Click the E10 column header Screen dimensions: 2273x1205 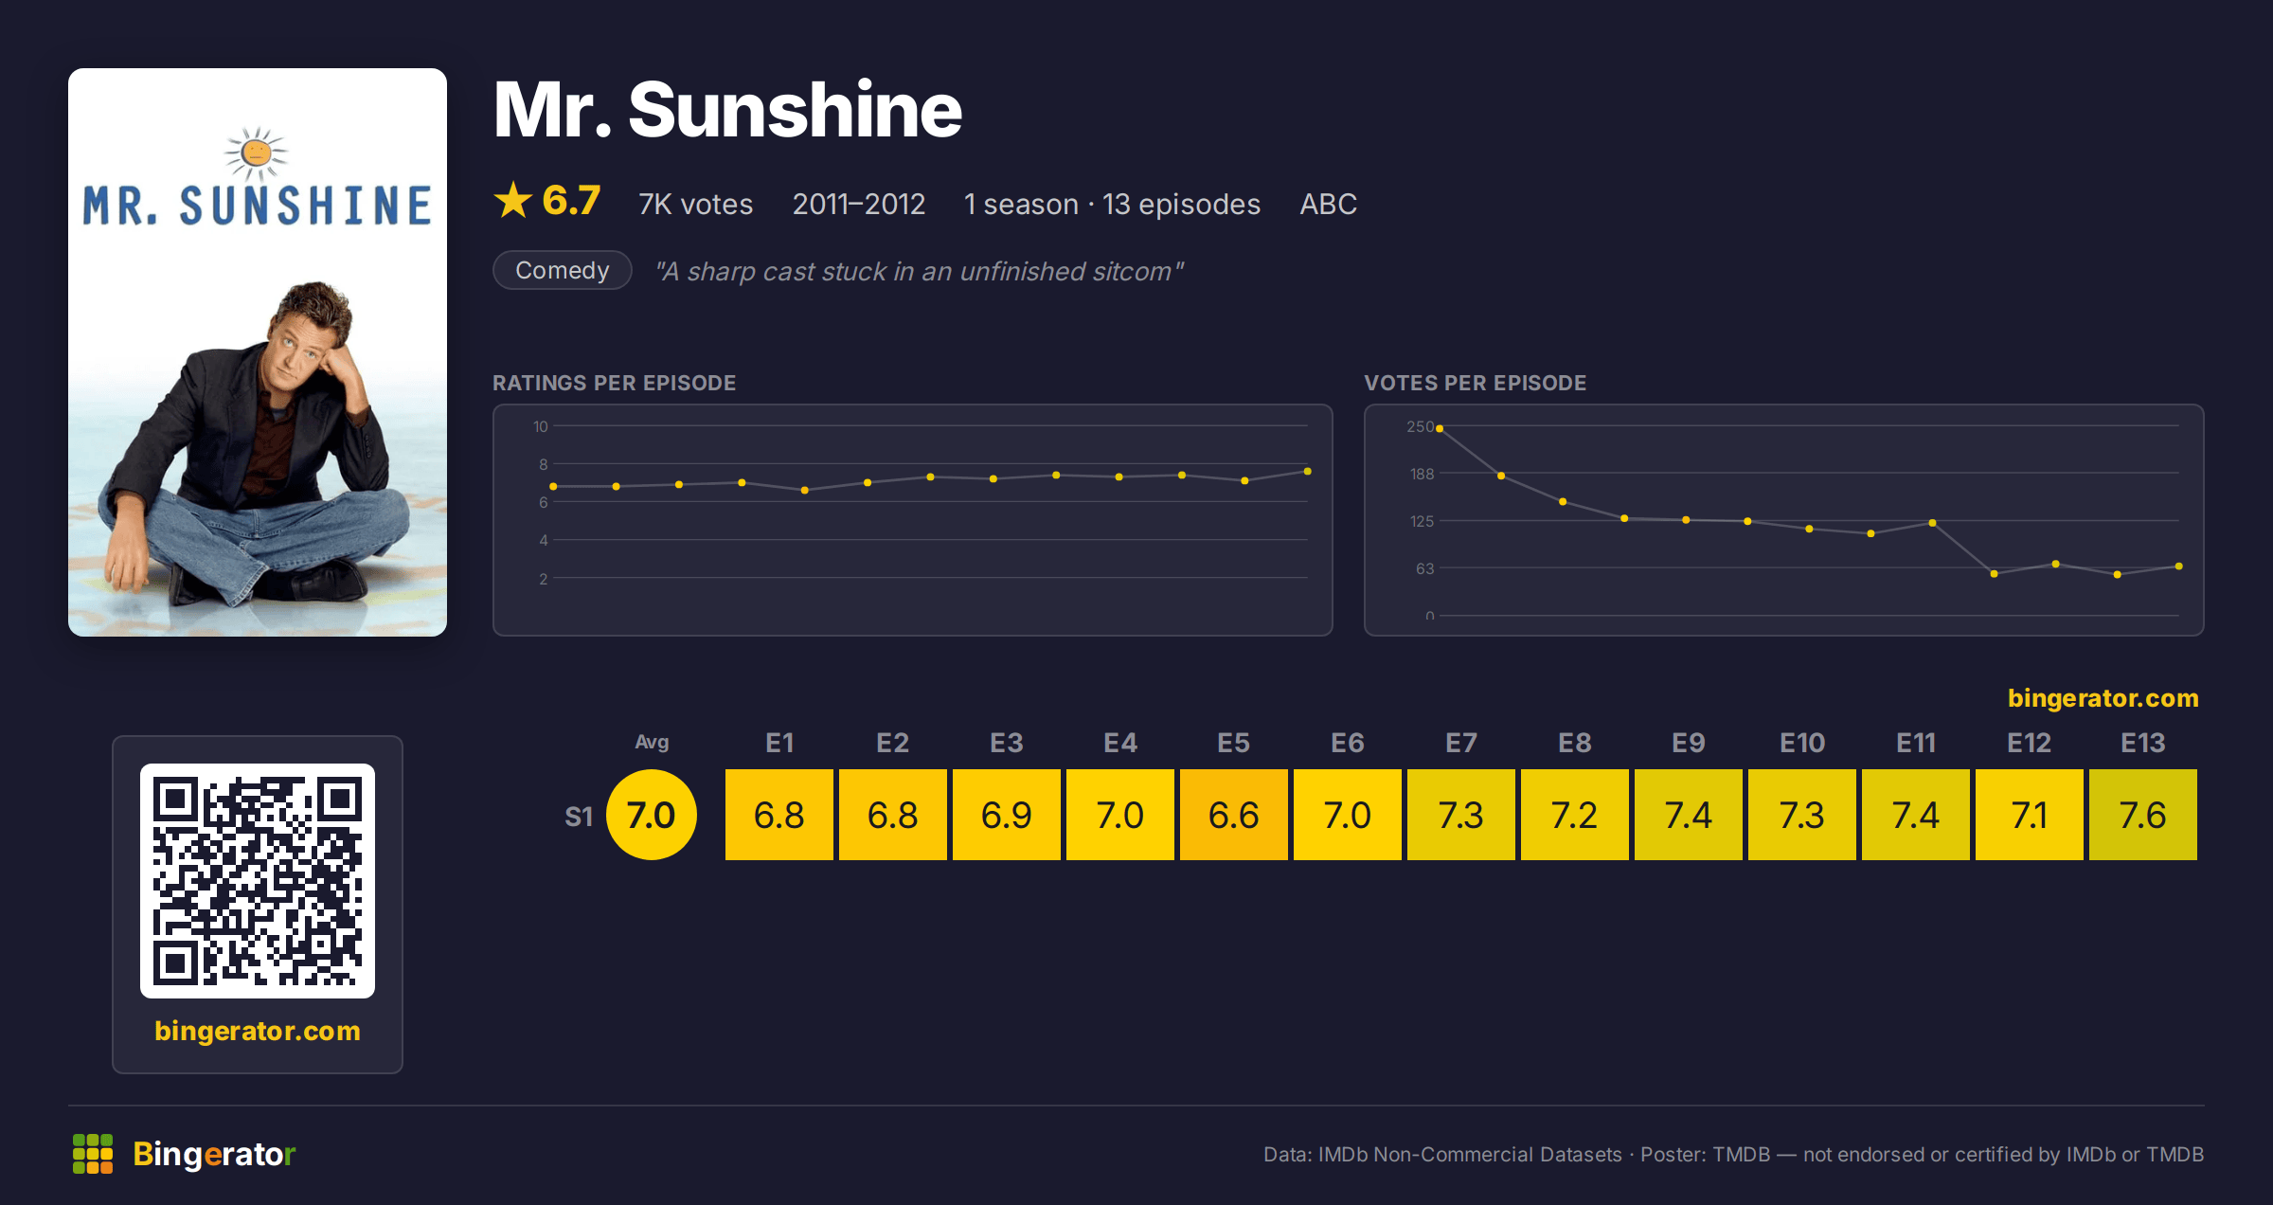click(1802, 743)
